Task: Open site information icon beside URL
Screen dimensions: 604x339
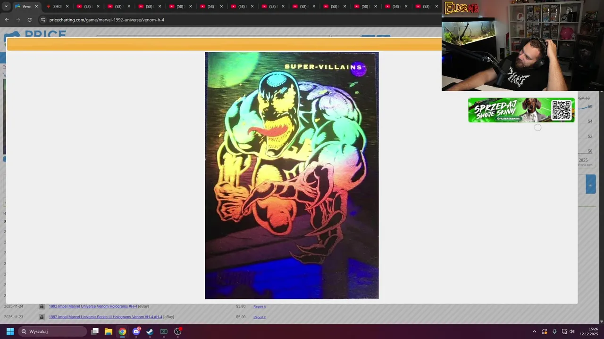Action: coord(43,20)
